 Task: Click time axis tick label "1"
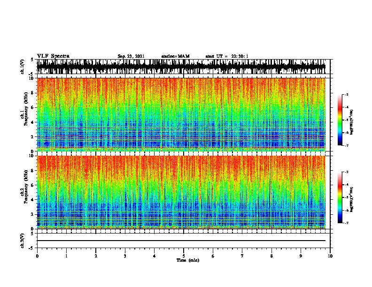66,256
